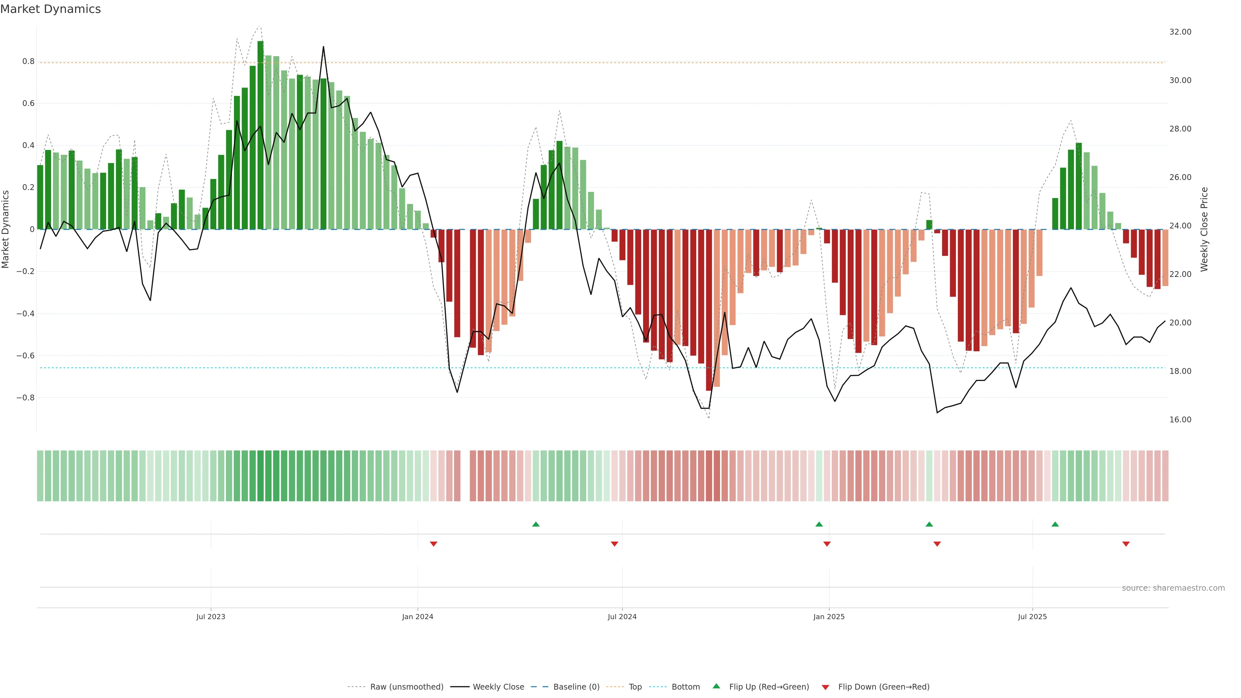The width and height of the screenshot is (1241, 698).
Task: Click the Weekly Close Price axis title
Action: tap(1204, 229)
